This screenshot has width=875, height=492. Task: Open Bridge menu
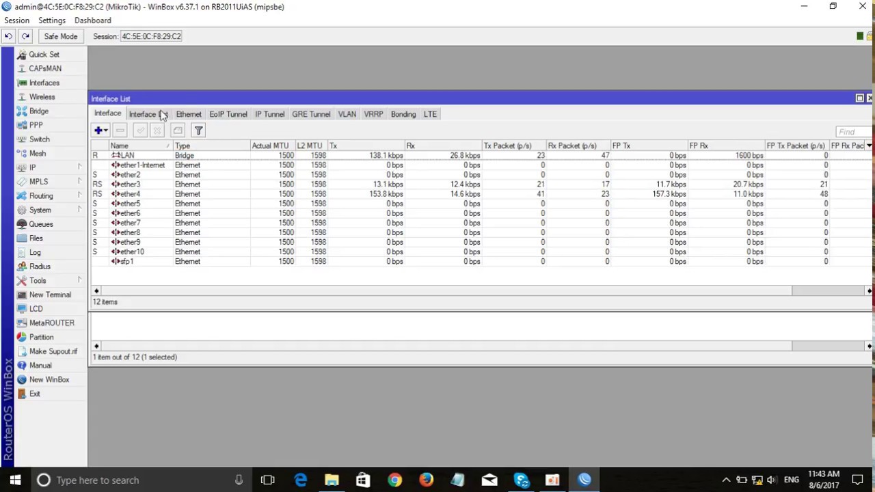click(x=38, y=111)
